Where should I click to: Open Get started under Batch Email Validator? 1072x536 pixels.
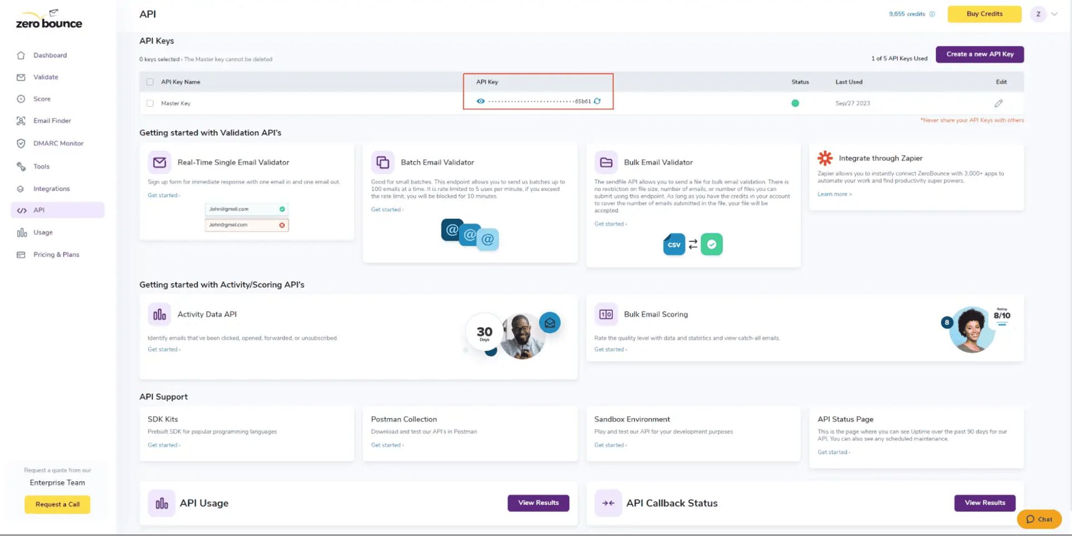click(387, 209)
